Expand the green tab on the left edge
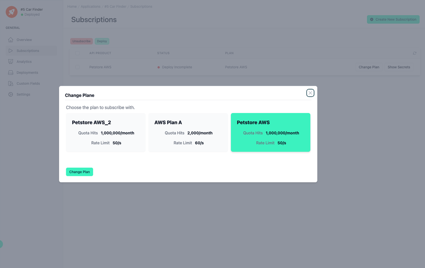This screenshot has height=268, width=425. [x=1, y=244]
